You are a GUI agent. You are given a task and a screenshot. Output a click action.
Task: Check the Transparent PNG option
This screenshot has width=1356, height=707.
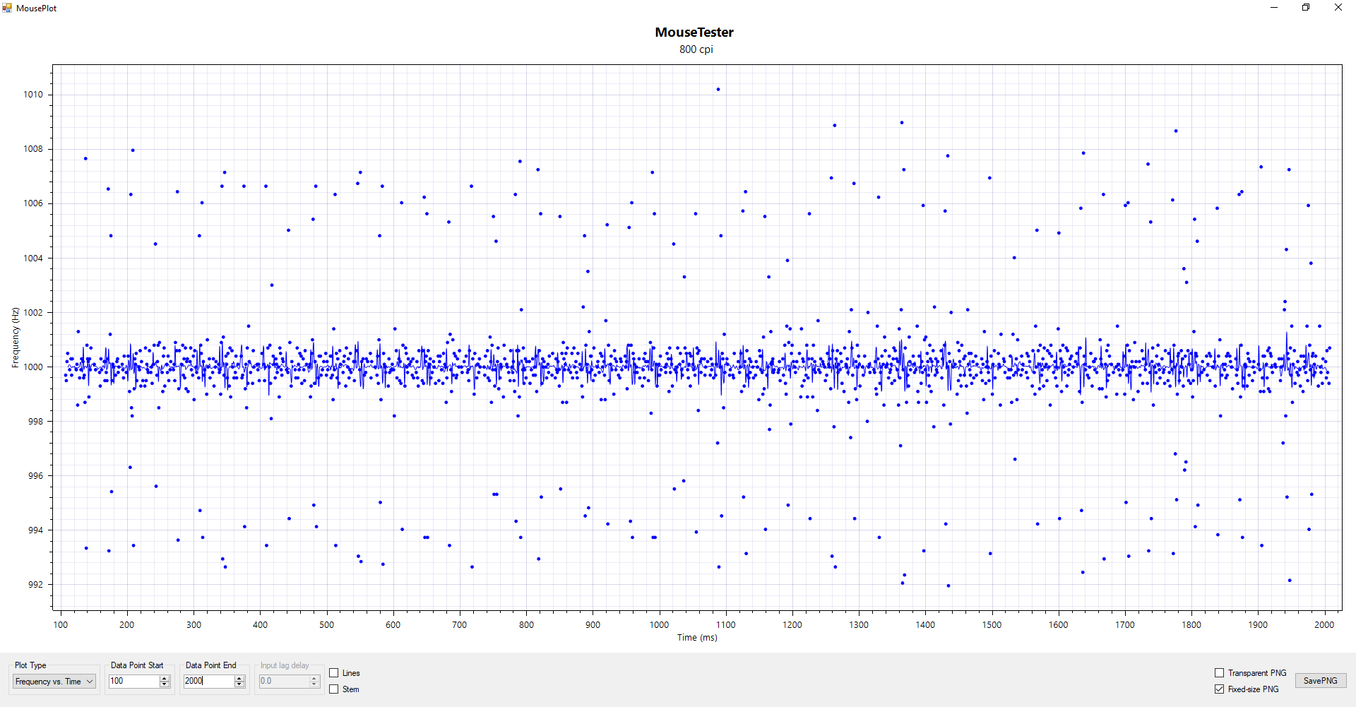pos(1219,673)
